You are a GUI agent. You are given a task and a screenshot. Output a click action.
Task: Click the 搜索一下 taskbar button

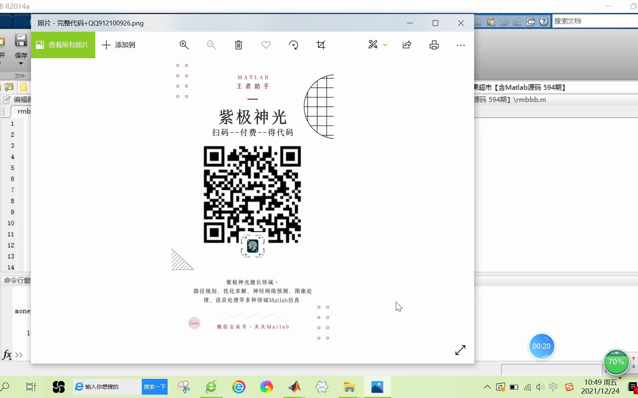[x=155, y=387]
